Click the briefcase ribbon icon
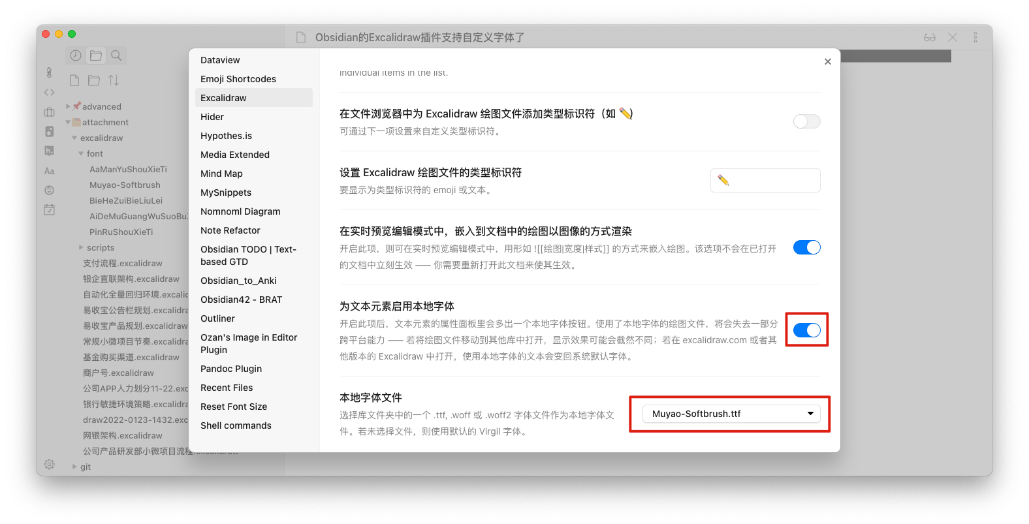1029x524 pixels. point(49,112)
